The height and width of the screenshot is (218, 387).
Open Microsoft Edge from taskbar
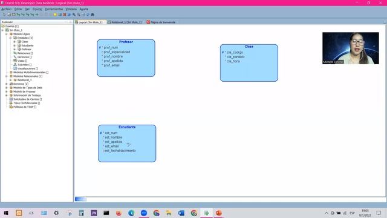(131, 213)
